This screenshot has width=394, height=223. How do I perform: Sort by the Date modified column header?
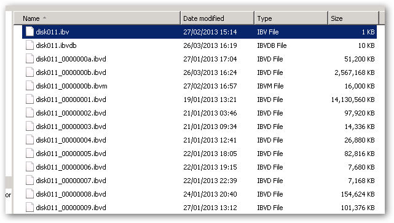point(218,18)
